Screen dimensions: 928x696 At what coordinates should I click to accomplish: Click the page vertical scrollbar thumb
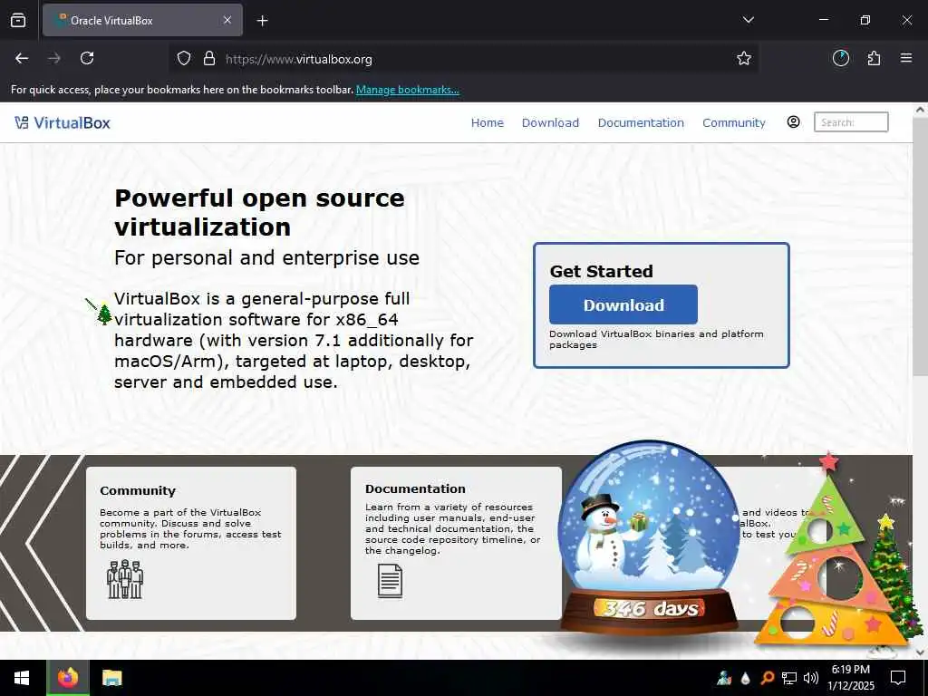click(920, 246)
